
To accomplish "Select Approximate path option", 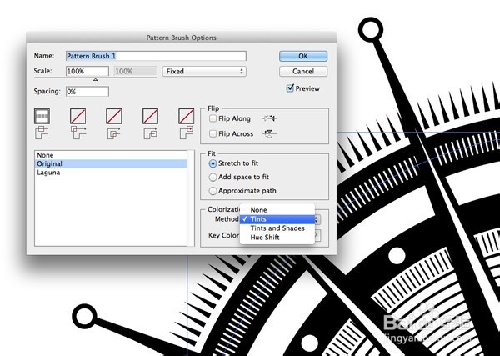I will pyautogui.click(x=212, y=191).
